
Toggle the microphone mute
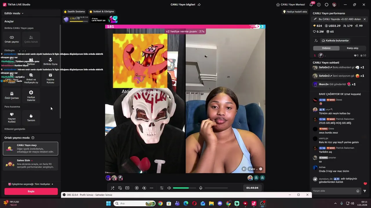[201, 188]
